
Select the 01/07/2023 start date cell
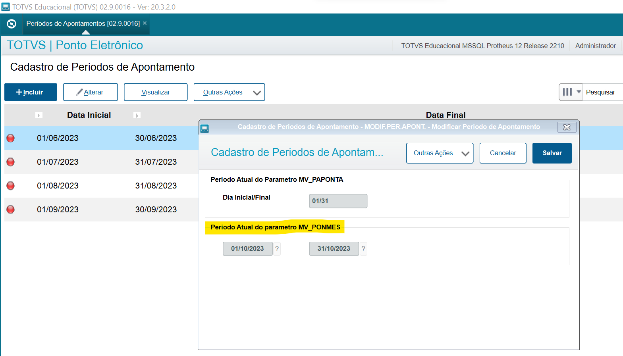click(x=58, y=162)
